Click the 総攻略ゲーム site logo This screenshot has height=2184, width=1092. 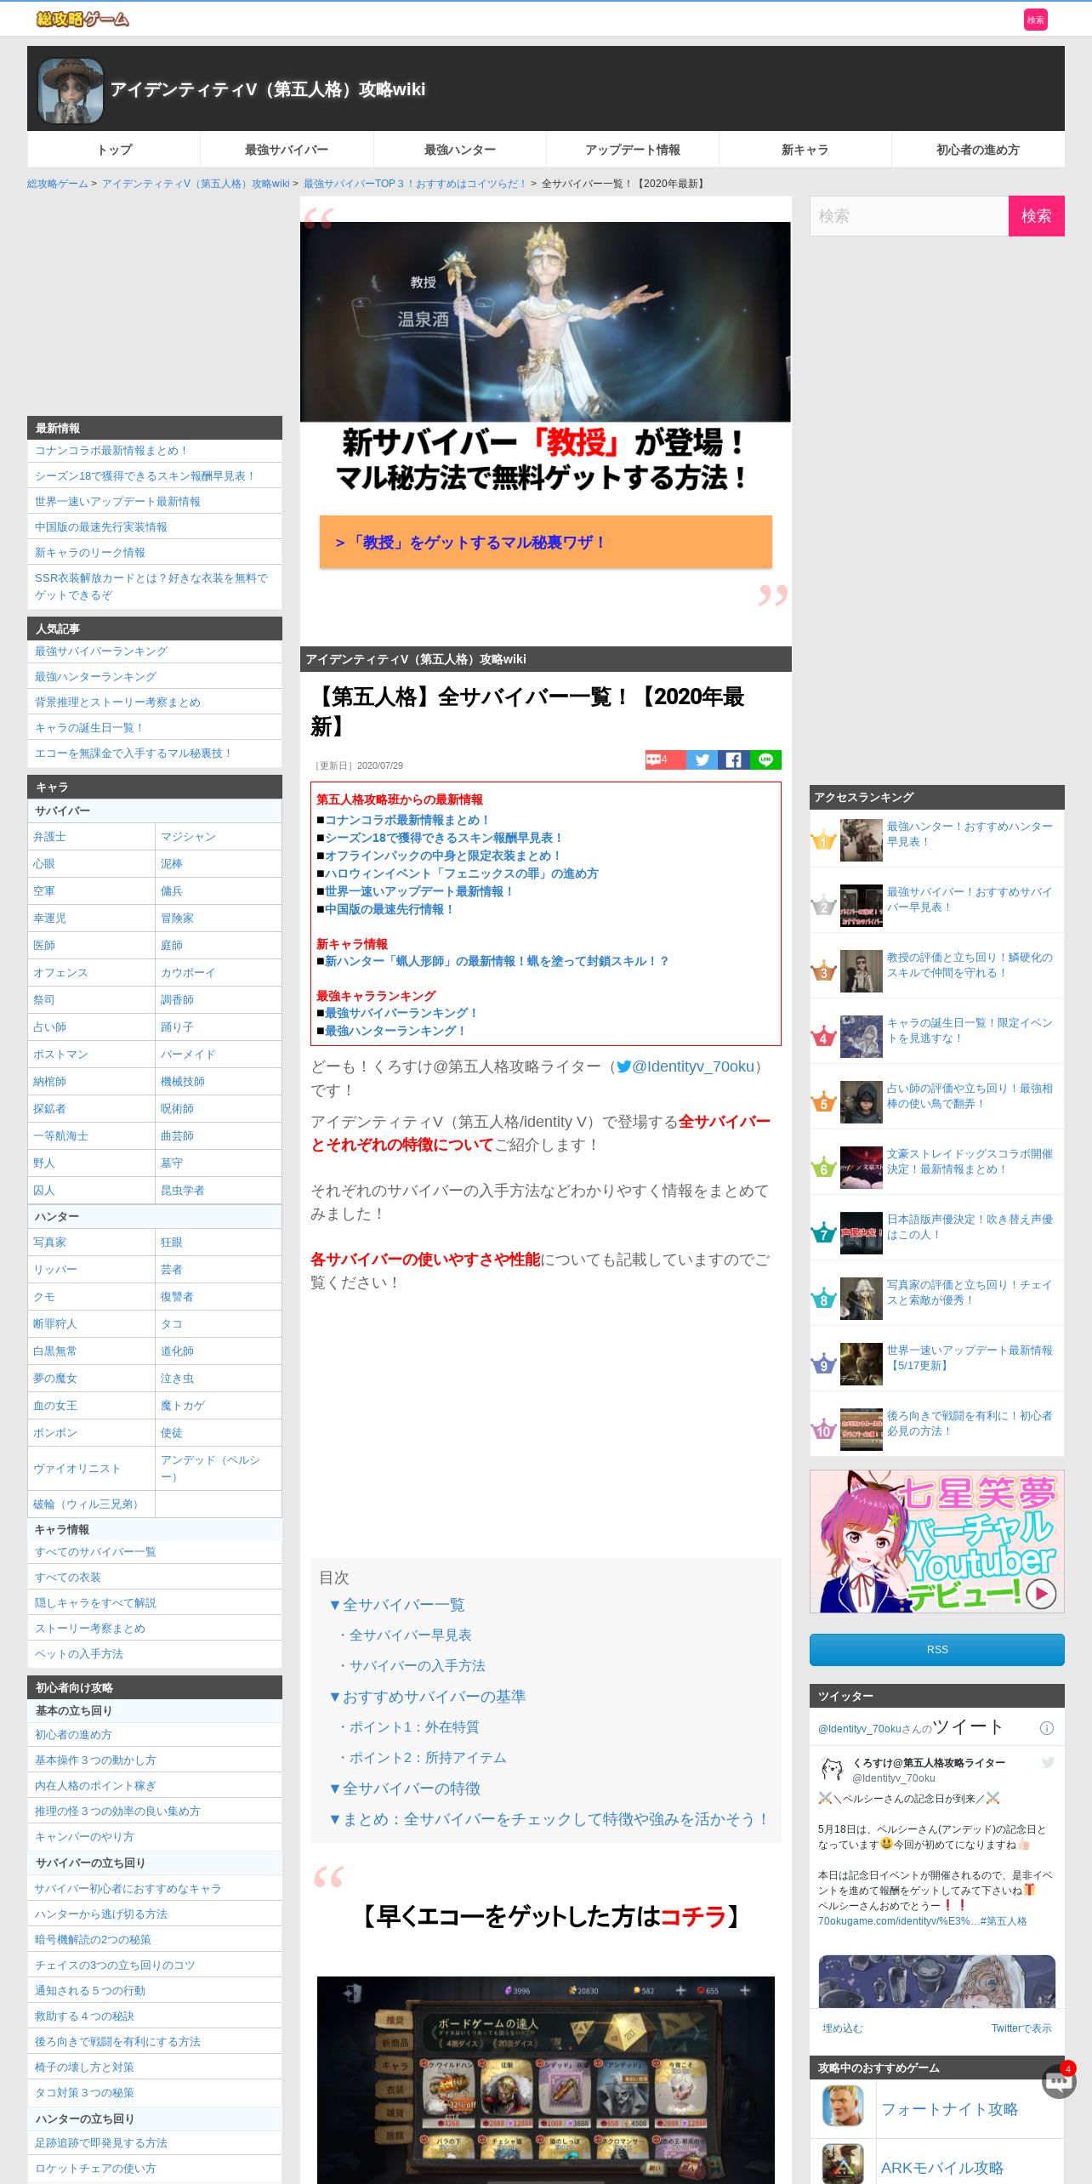pos(82,19)
